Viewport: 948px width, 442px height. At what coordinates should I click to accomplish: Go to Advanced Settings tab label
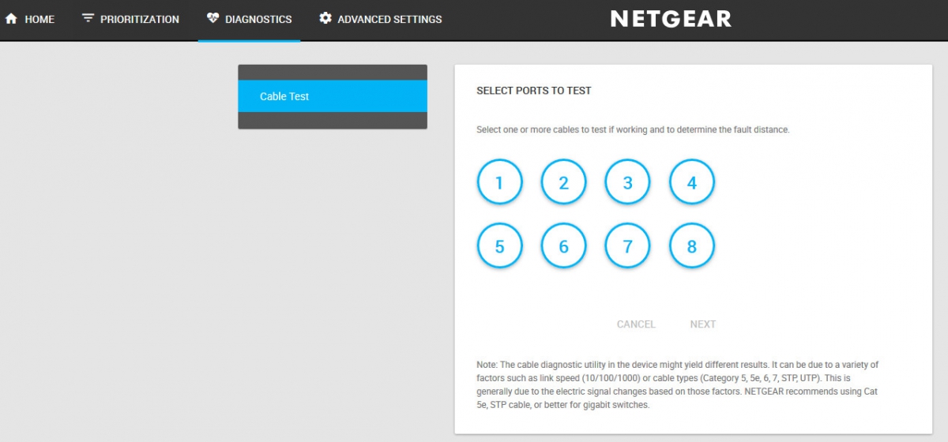[389, 19]
